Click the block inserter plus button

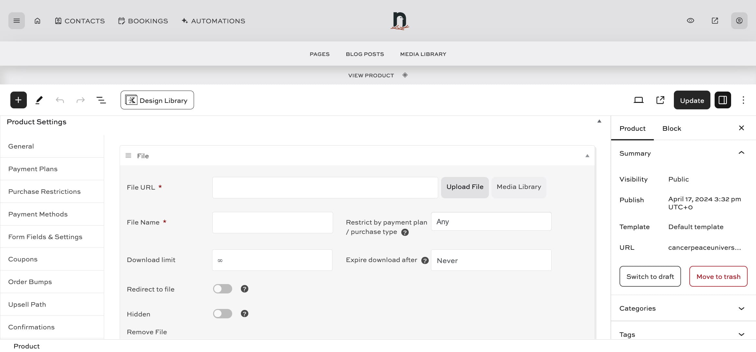(x=18, y=100)
